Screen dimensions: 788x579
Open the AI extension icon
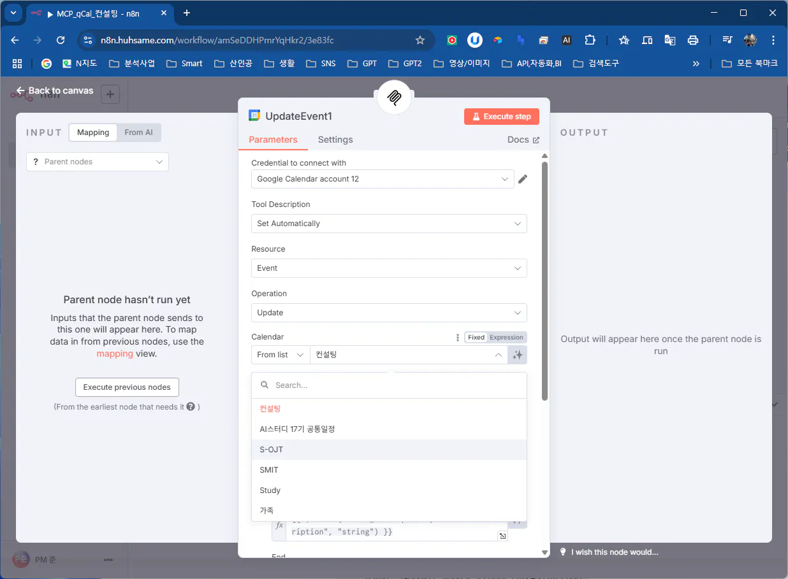566,40
